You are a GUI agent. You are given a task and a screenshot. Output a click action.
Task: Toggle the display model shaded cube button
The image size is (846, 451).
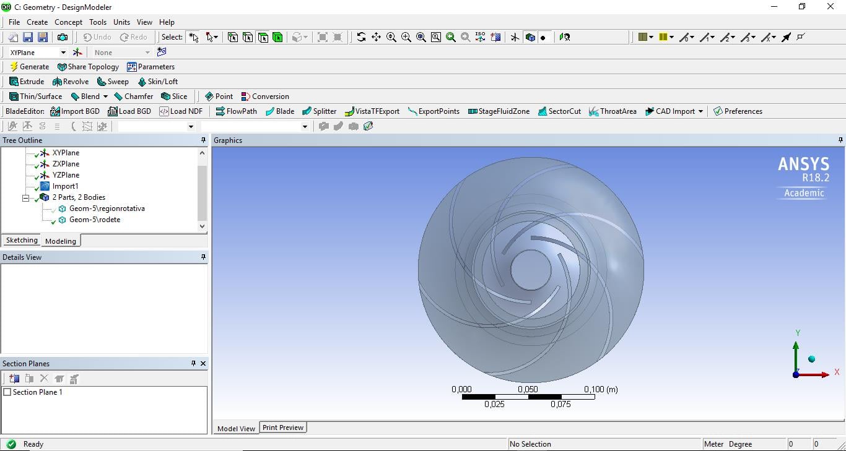[x=530, y=37]
